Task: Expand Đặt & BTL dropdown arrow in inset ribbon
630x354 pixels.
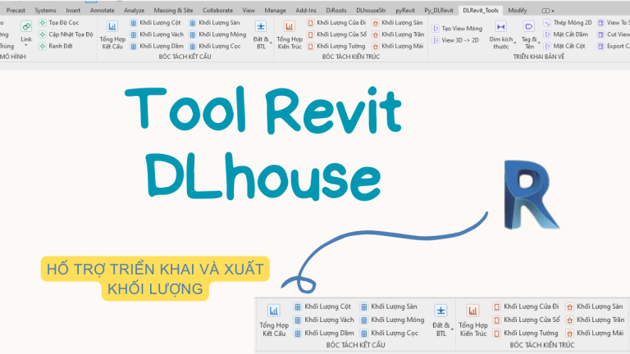Action: (x=452, y=329)
